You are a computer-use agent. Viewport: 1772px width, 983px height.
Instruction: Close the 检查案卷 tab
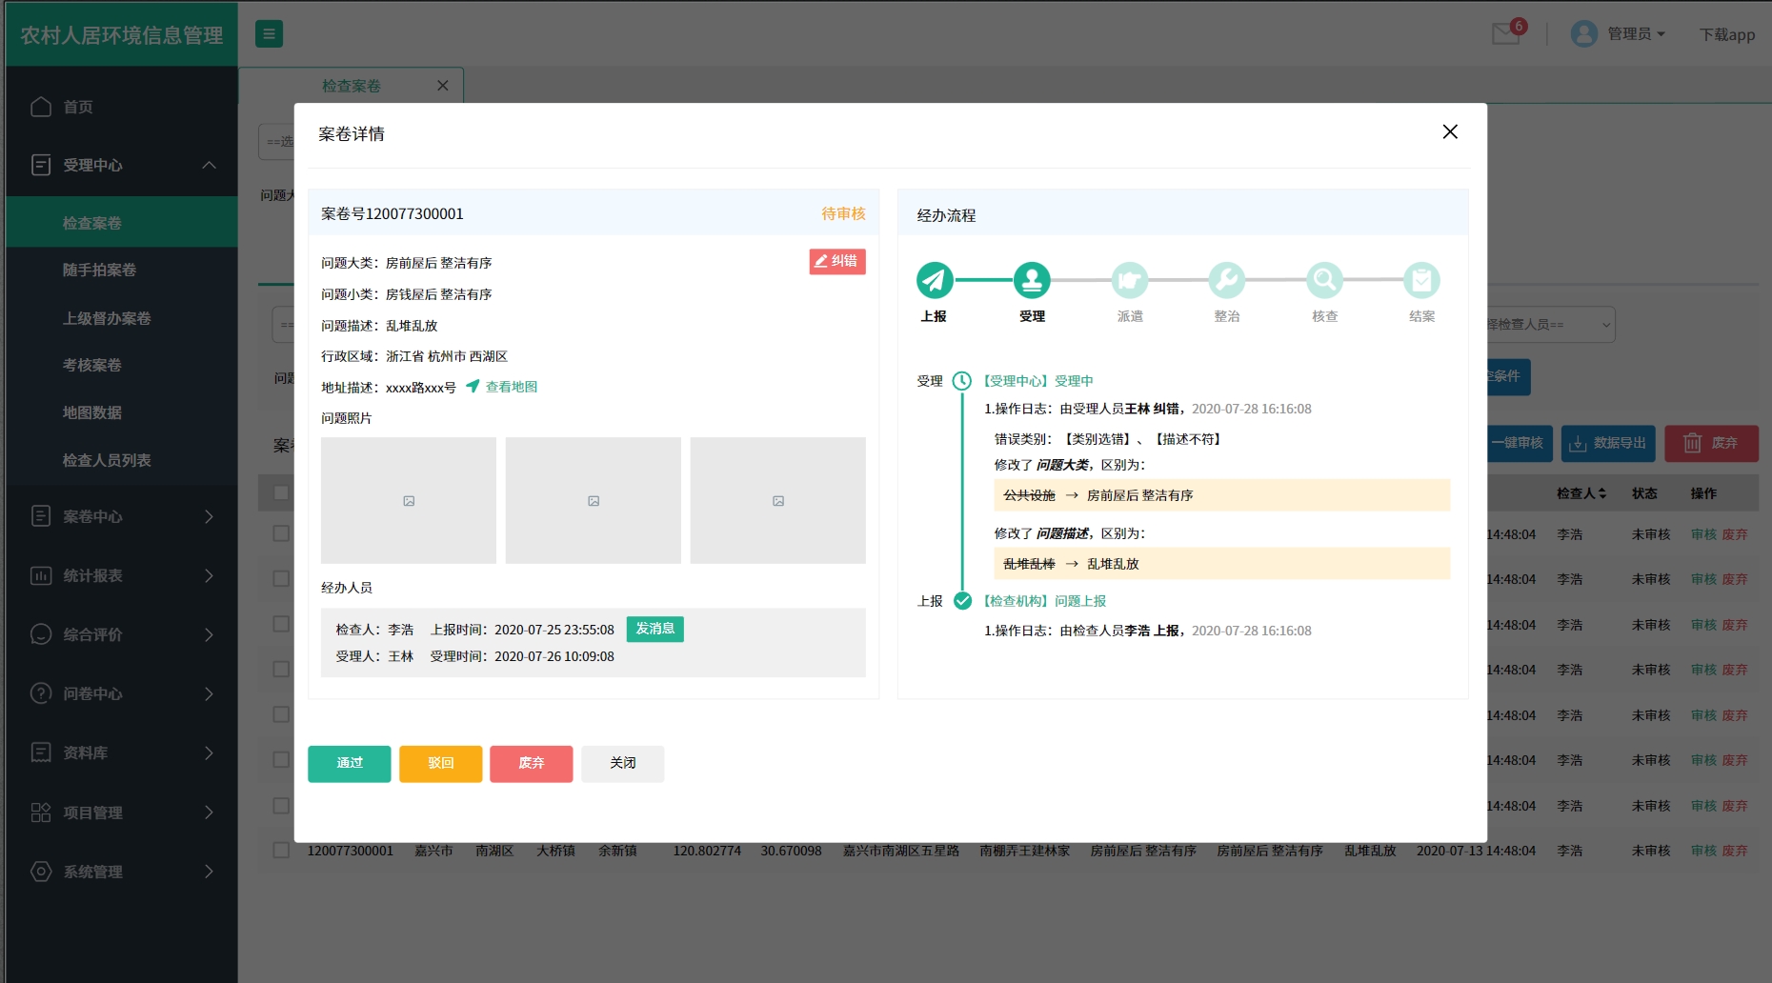click(x=442, y=86)
